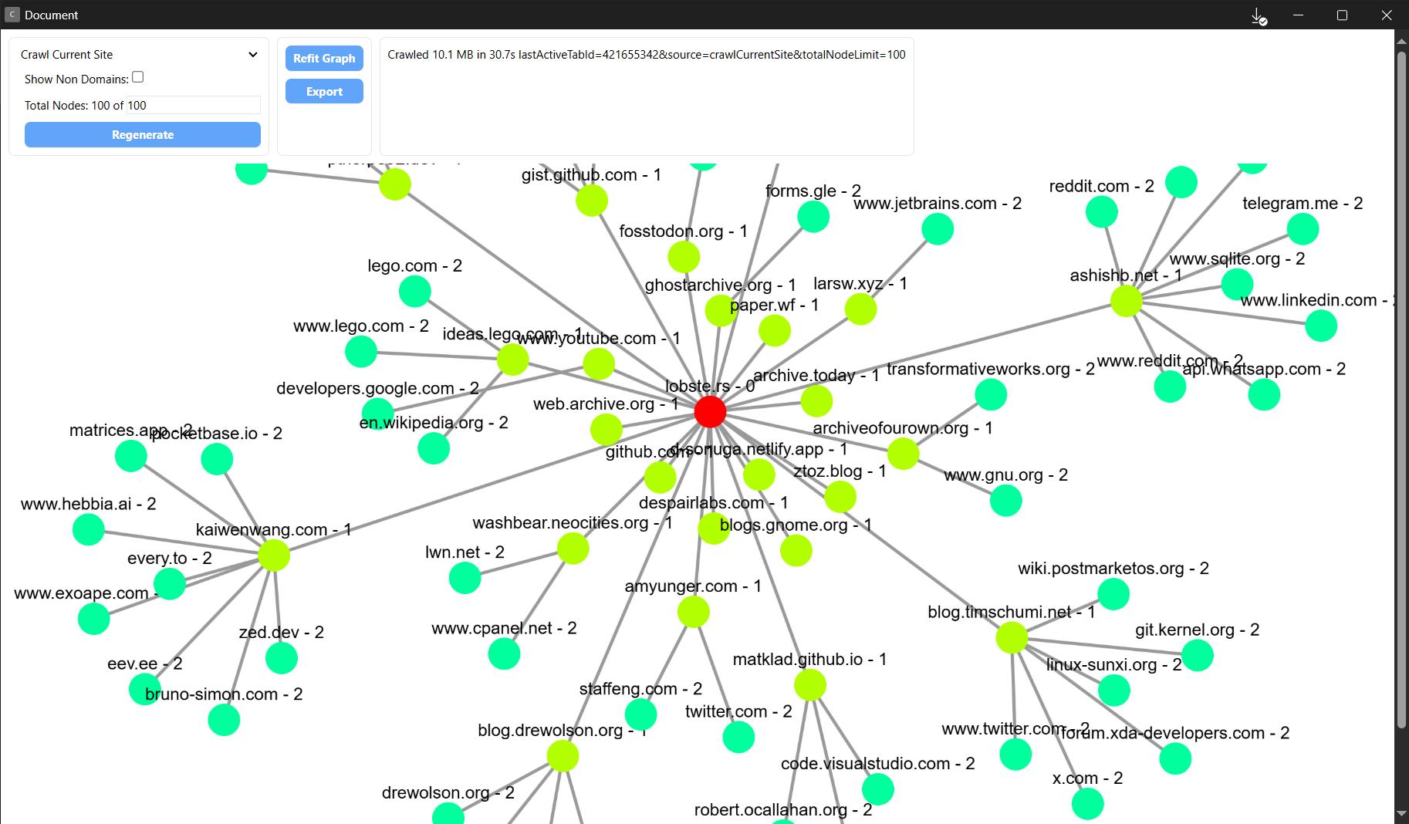
Task: Focus the Total Nodes limit input field
Action: click(194, 106)
